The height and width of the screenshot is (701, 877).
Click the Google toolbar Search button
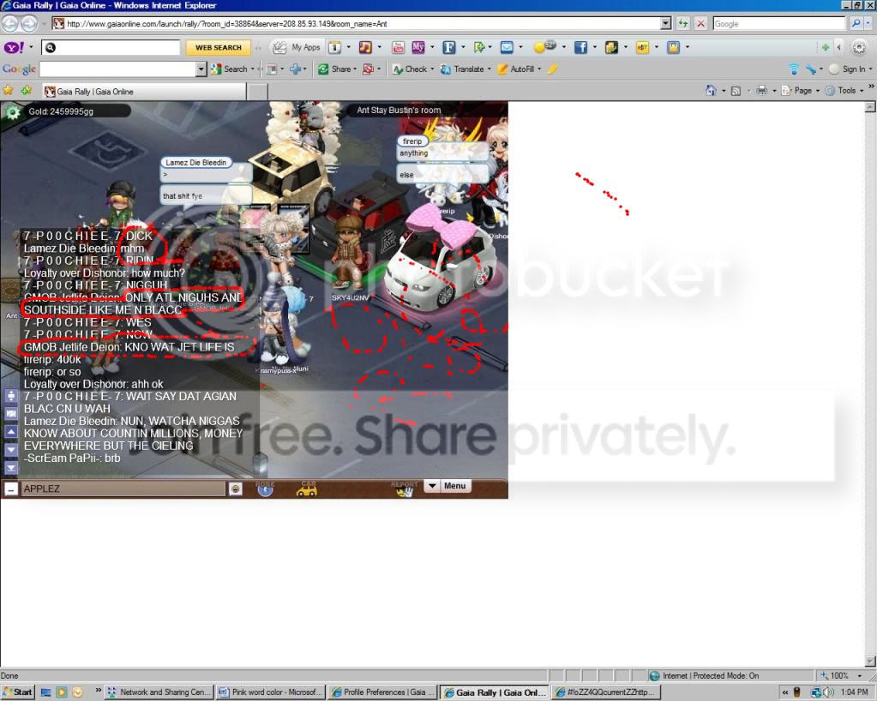pyautogui.click(x=229, y=69)
